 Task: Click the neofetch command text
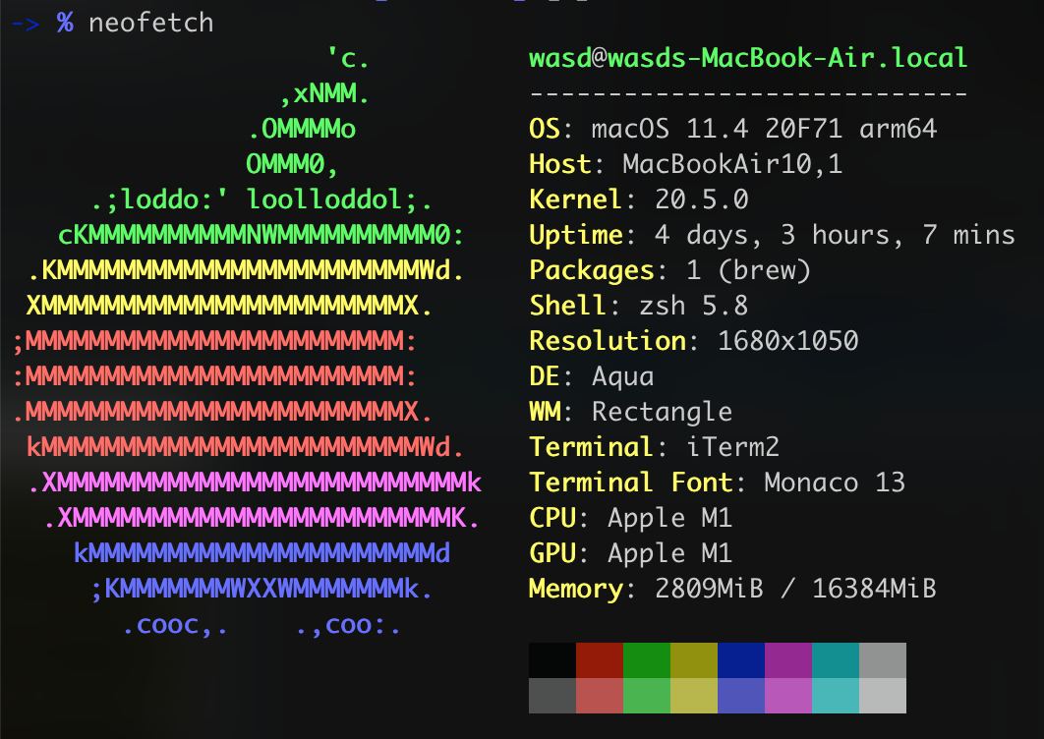pyautogui.click(x=151, y=24)
